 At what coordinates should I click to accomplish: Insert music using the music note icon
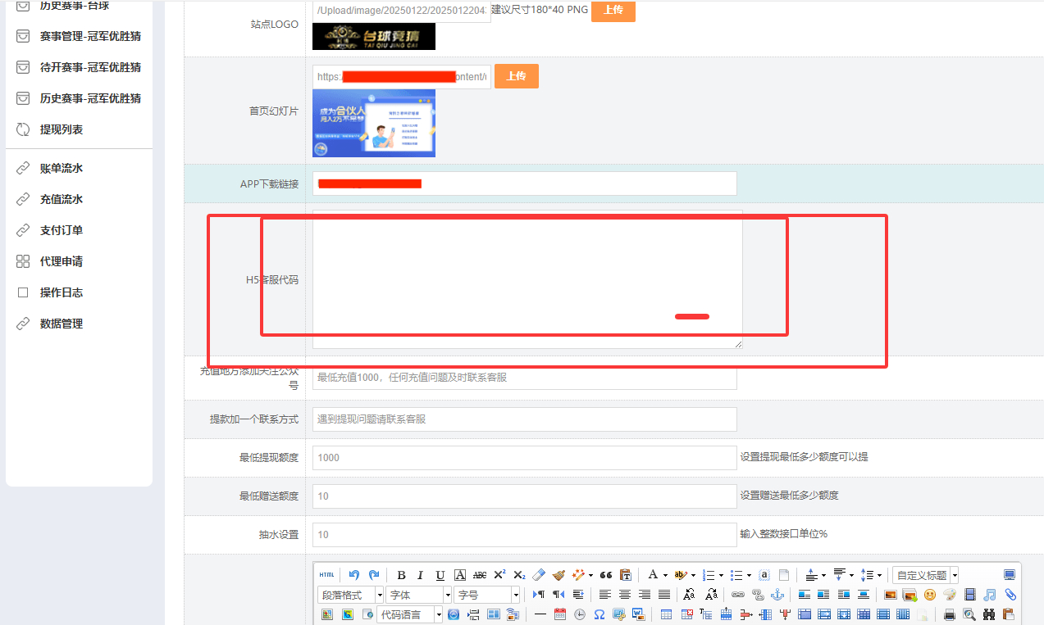990,595
